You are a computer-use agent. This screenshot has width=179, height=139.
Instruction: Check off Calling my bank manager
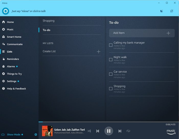[x=111, y=45]
